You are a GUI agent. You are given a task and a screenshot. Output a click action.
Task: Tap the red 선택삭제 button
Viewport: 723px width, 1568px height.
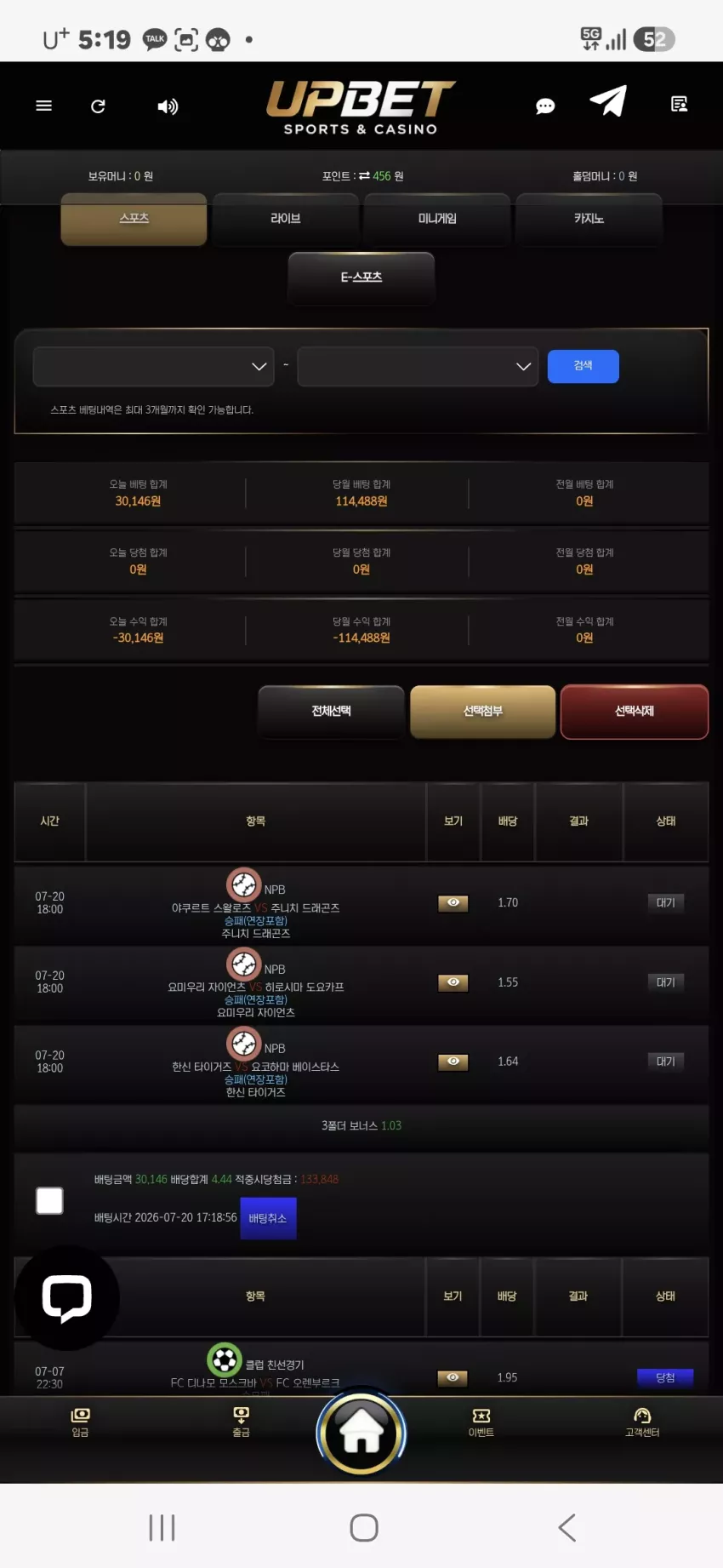(635, 712)
